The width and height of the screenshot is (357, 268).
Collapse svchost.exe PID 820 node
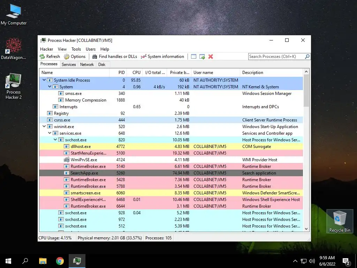(55, 140)
